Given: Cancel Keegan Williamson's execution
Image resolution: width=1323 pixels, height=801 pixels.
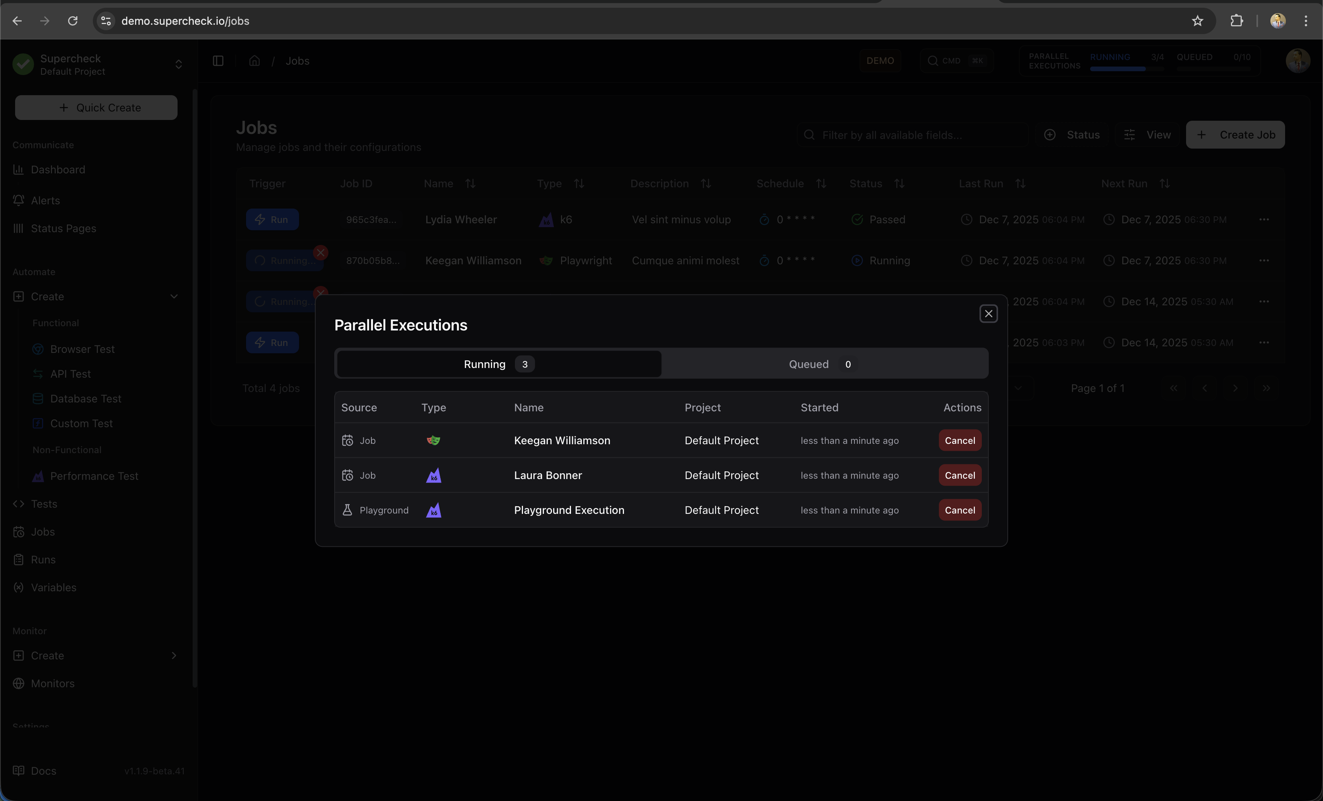Looking at the screenshot, I should pos(959,440).
